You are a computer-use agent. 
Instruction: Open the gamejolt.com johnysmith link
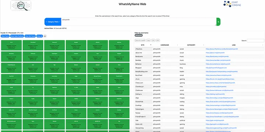(x=218, y=124)
